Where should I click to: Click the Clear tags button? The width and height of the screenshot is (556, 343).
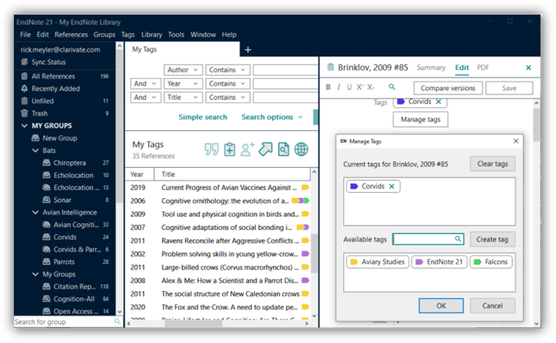(x=492, y=164)
